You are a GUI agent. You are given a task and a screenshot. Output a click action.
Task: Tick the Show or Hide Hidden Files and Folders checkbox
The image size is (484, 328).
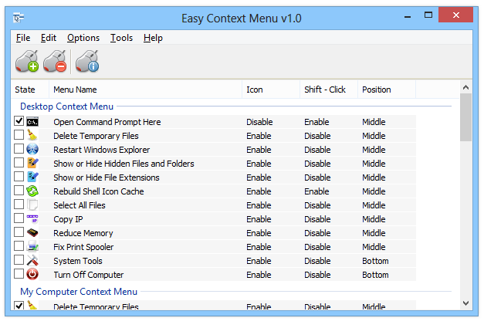19,162
